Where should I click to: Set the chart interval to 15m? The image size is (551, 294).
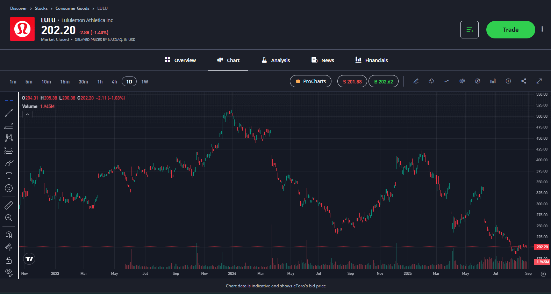65,82
